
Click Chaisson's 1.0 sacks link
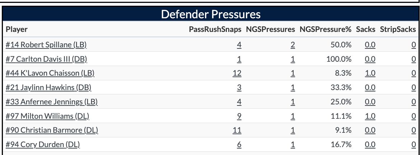370,73
